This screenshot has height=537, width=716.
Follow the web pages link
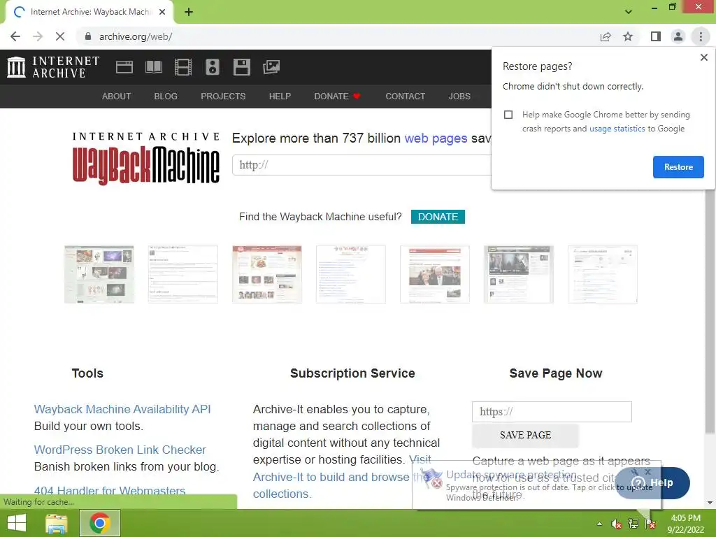point(436,138)
